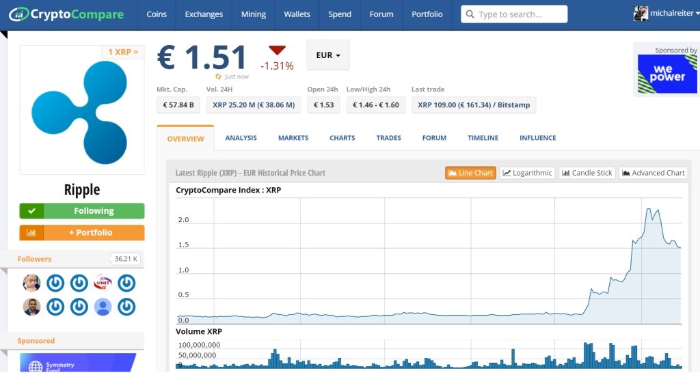700x373 pixels.
Task: Click the first follower avatar photo
Action: tap(32, 283)
